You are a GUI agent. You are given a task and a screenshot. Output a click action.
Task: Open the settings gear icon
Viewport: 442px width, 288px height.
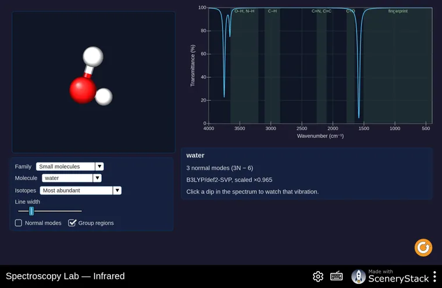coord(318,276)
